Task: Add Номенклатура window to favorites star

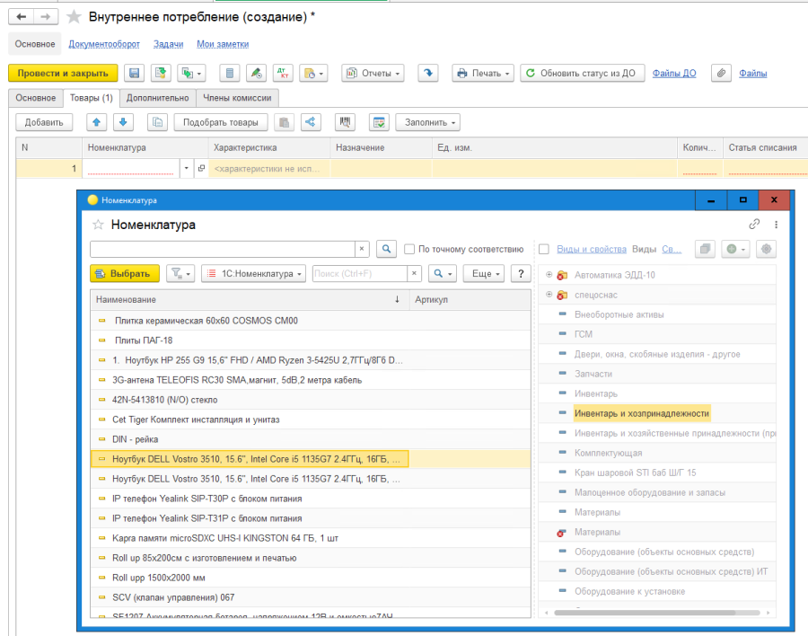Action: click(98, 225)
